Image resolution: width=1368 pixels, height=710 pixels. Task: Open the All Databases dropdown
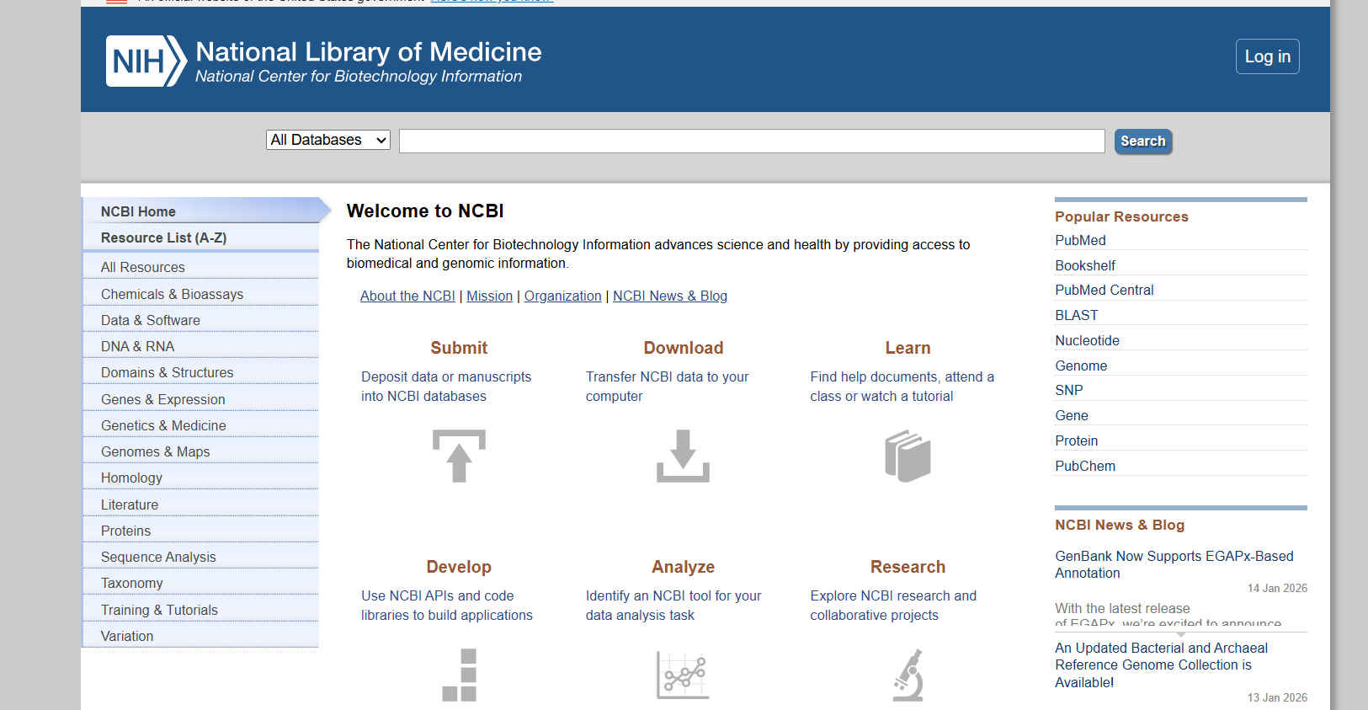click(x=327, y=140)
